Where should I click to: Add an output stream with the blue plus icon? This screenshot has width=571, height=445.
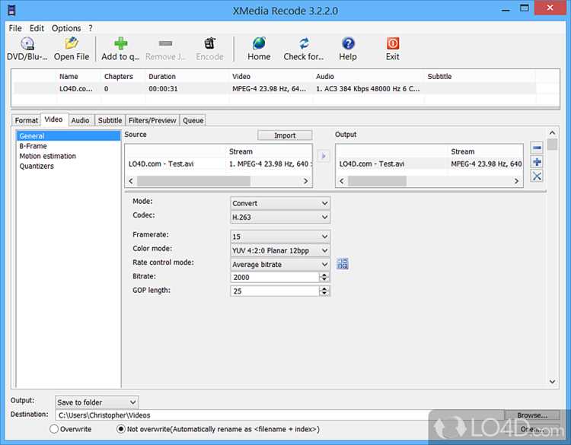(x=537, y=162)
